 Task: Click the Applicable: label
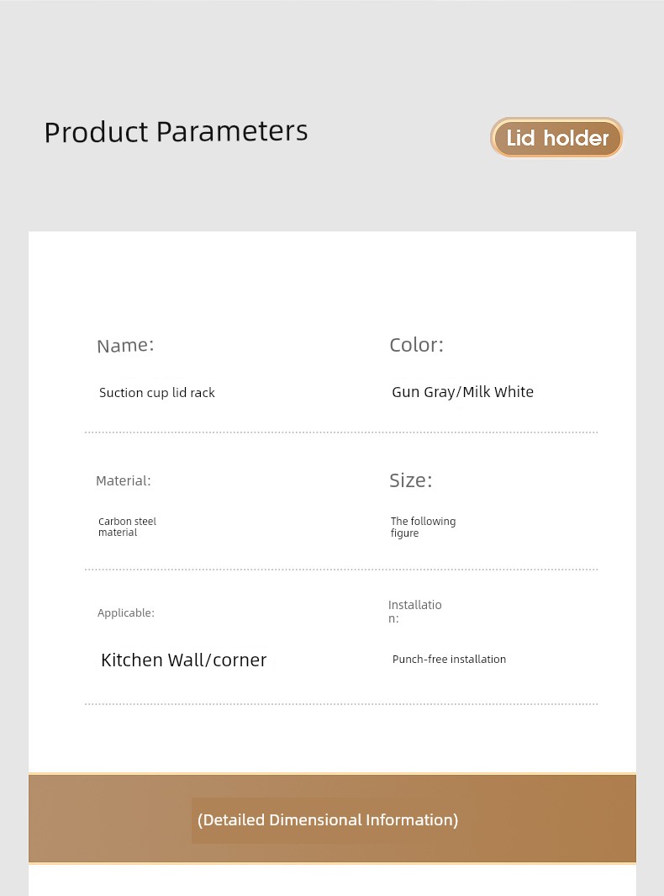point(125,613)
